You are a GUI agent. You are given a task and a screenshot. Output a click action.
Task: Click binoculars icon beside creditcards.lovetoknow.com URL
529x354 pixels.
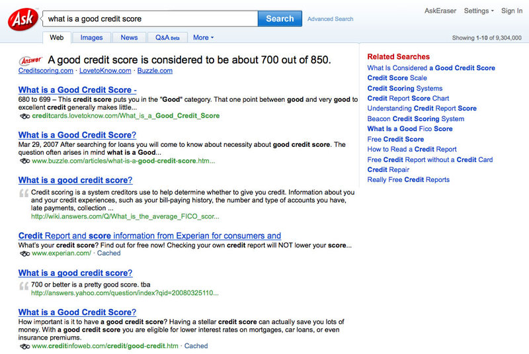(24, 116)
